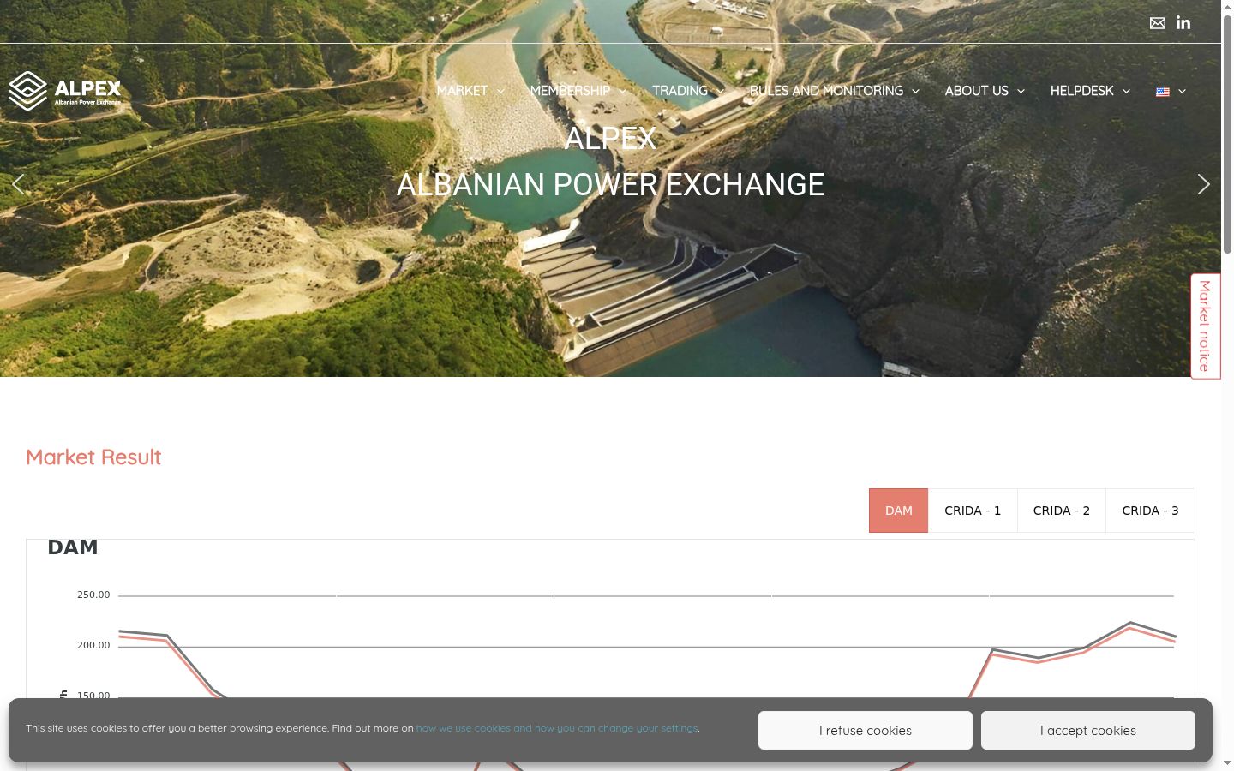
Task: Expand the RULES AND MONITORING chevron
Action: [x=915, y=91]
